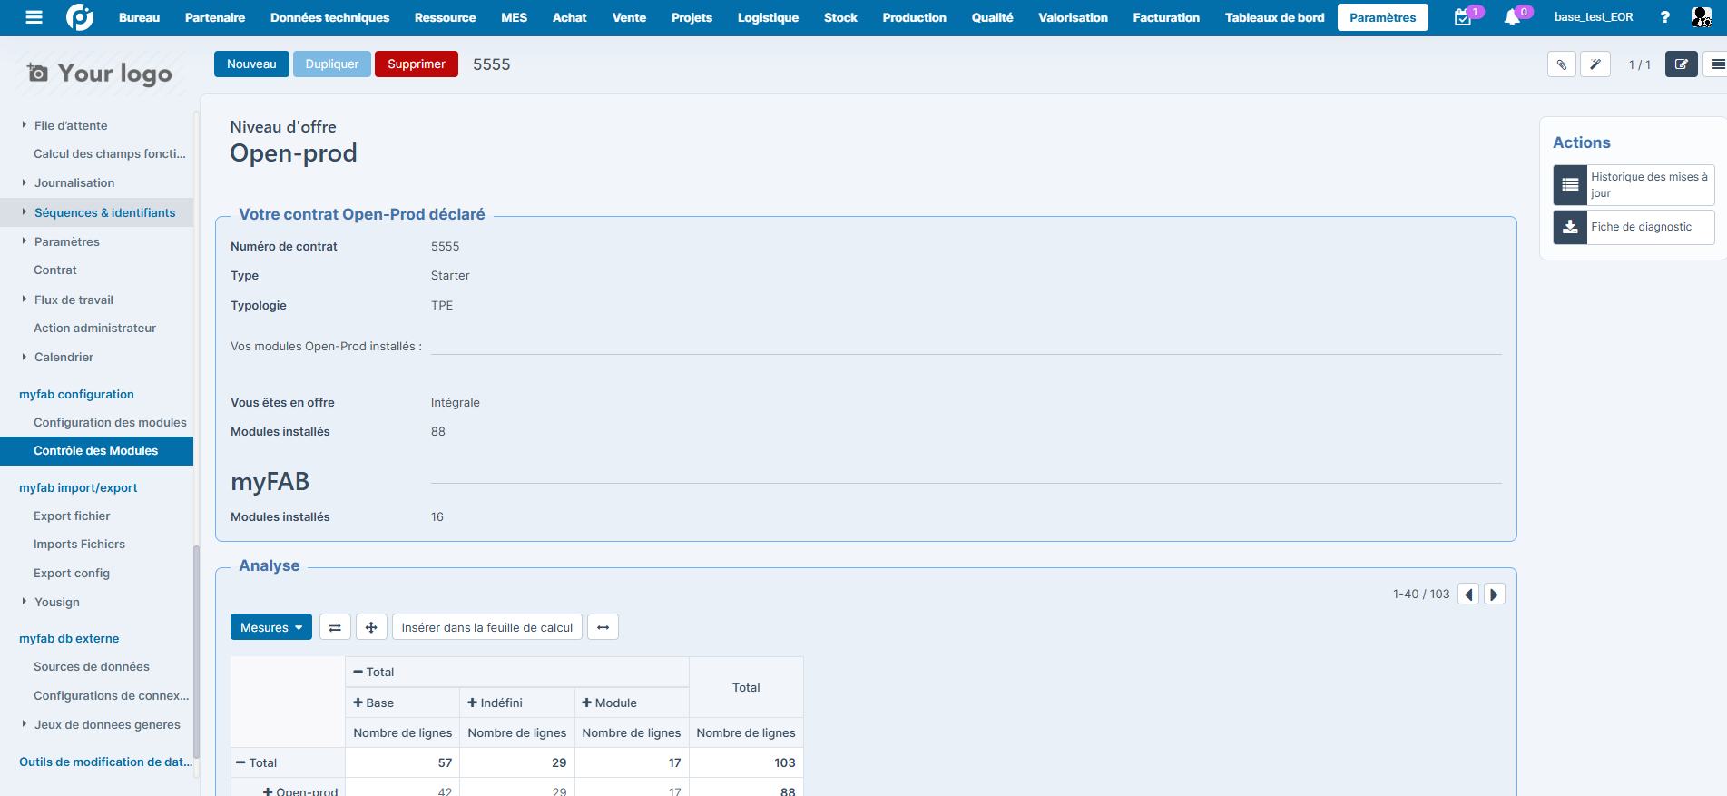Go to previous page of analysis rows

[x=1468, y=595]
